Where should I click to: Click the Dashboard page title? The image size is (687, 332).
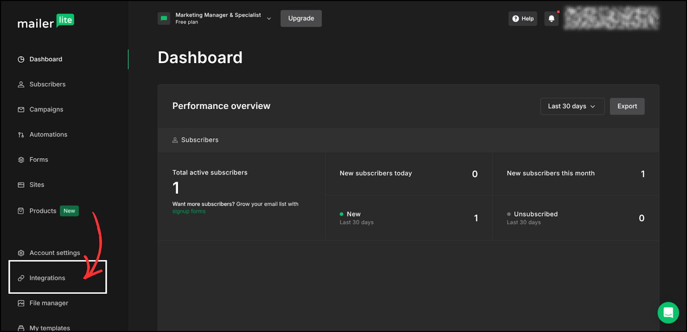(x=200, y=58)
